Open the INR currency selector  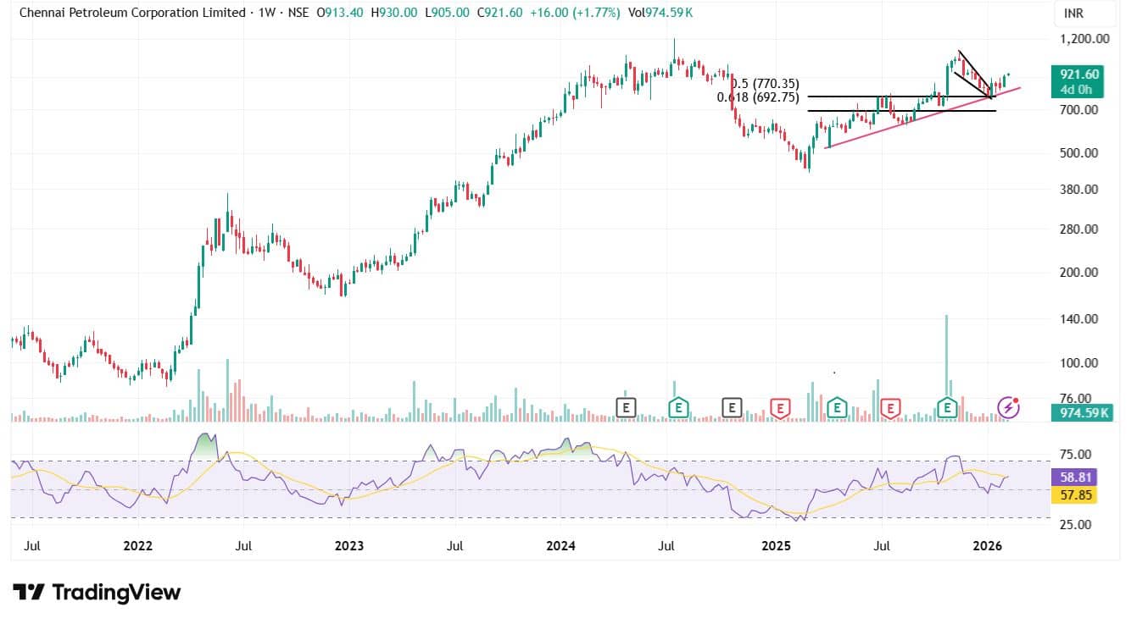(x=1086, y=14)
